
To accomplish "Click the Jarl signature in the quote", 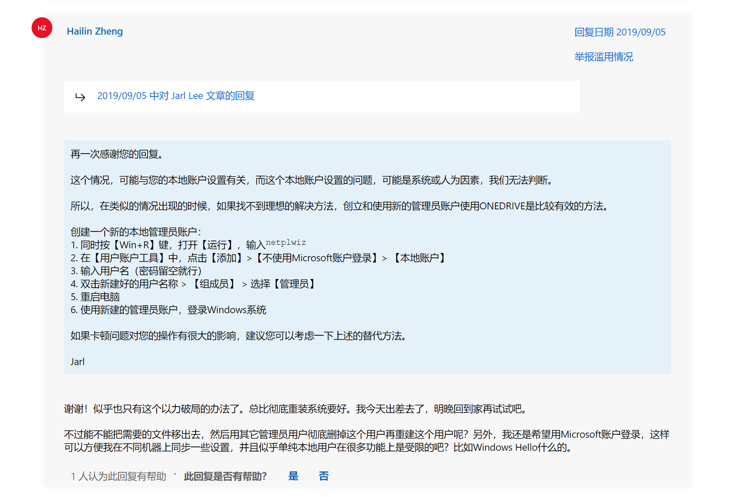I will (77, 362).
